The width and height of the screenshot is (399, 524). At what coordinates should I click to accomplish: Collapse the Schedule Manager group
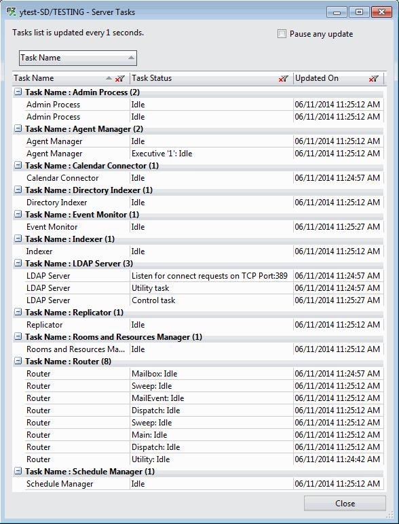(18, 471)
